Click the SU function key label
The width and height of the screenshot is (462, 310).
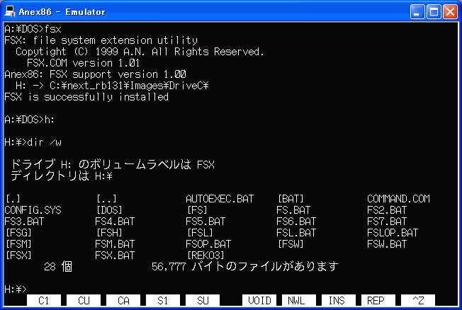tap(203, 301)
